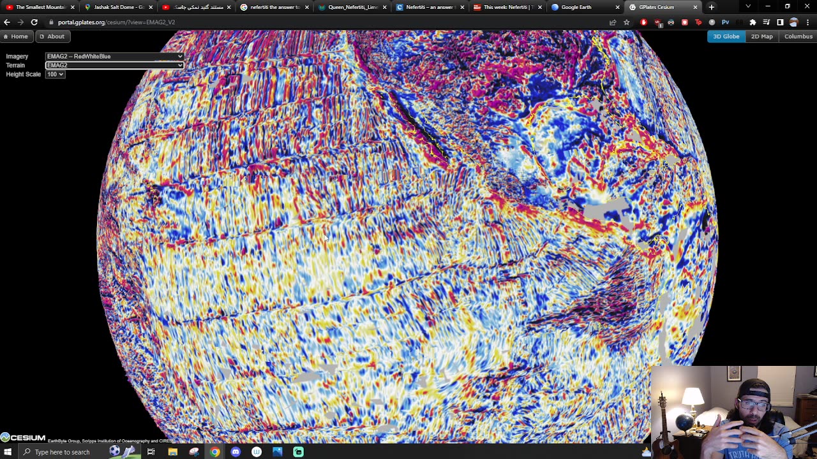Click the Imagery label text

pyautogui.click(x=17, y=56)
